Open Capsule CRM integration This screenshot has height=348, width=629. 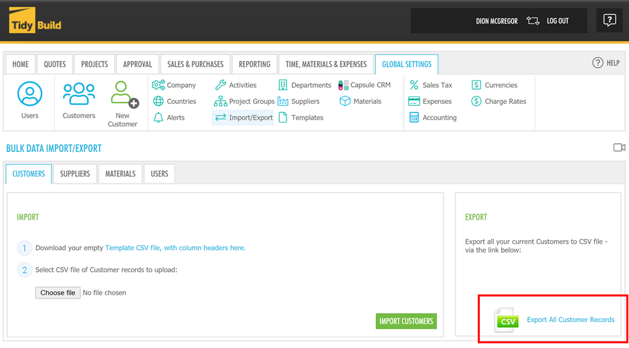[x=364, y=85]
